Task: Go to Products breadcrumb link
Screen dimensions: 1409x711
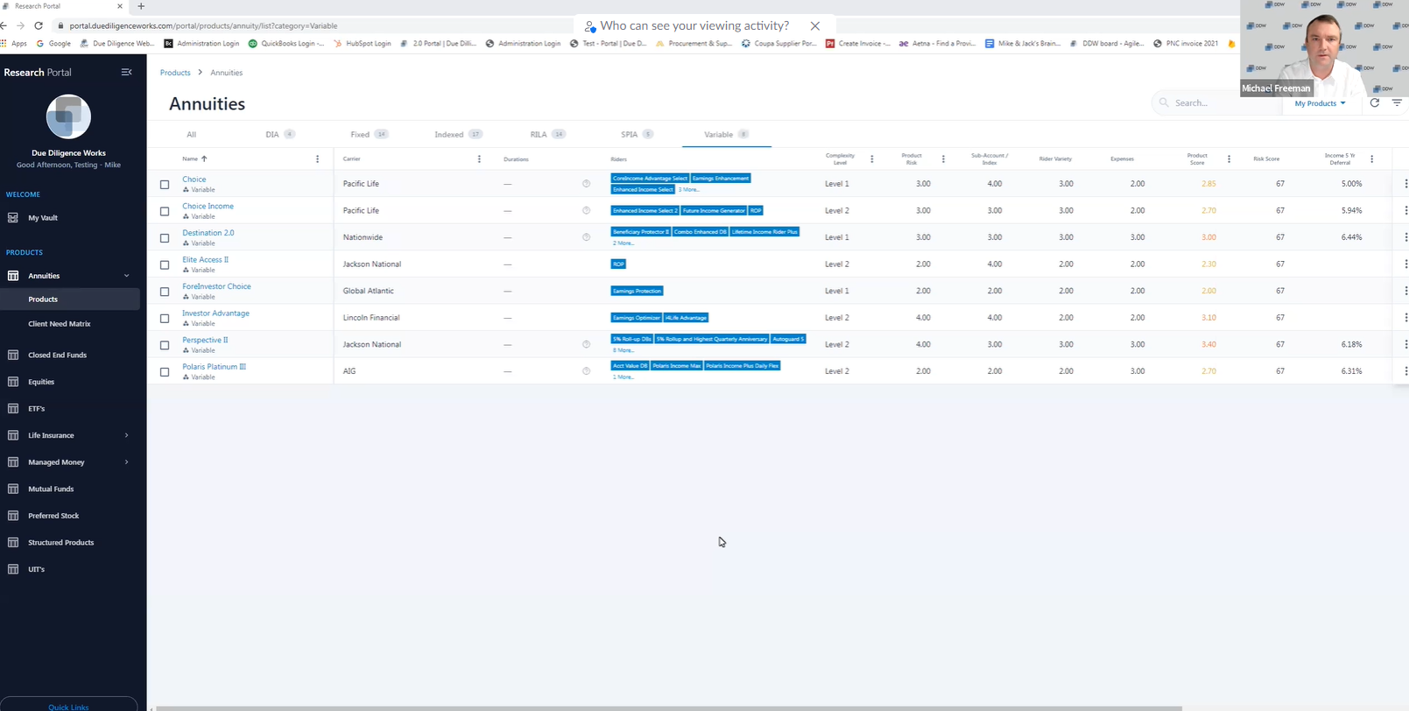Action: pyautogui.click(x=175, y=73)
